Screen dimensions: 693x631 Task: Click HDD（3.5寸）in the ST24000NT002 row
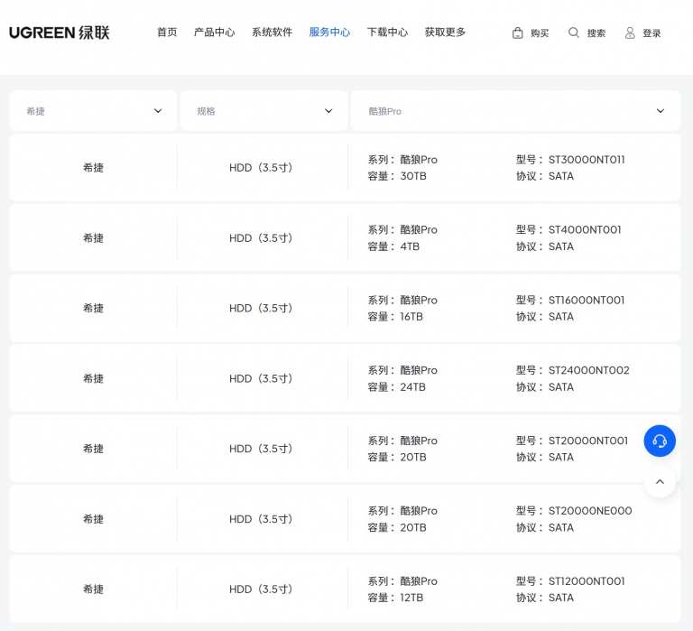(x=261, y=378)
